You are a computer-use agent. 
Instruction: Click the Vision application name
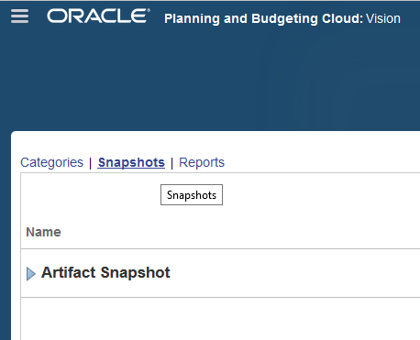click(383, 18)
